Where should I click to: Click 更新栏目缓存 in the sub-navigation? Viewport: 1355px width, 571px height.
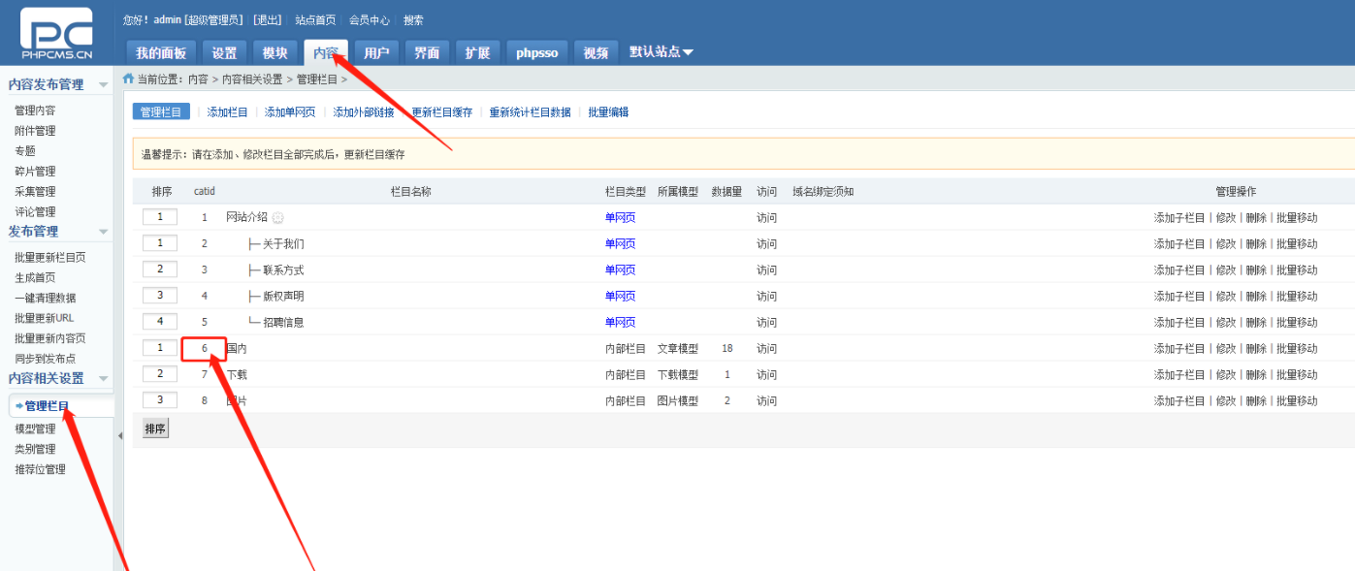441,112
